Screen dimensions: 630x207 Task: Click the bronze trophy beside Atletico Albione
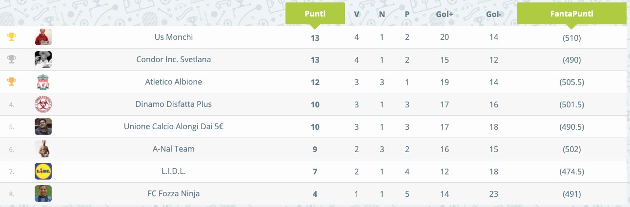point(11,82)
